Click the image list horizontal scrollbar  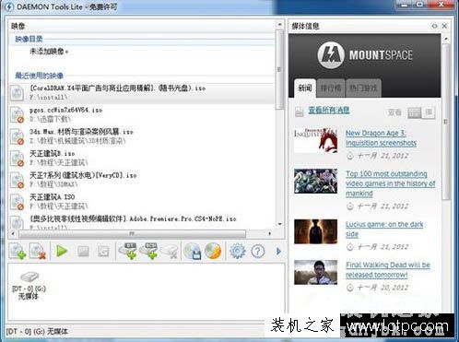coord(133,234)
